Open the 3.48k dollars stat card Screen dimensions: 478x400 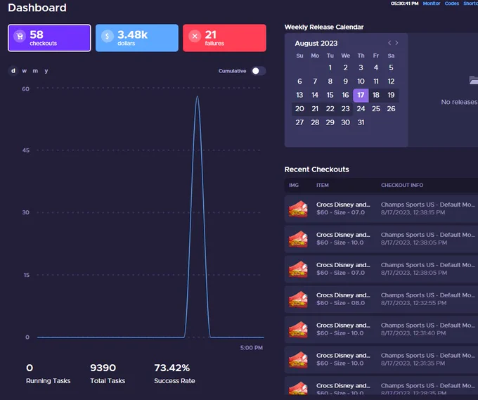point(137,38)
